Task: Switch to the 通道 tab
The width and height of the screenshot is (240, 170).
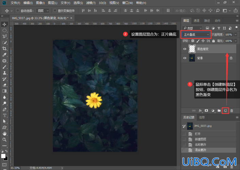Action: tap(196, 21)
